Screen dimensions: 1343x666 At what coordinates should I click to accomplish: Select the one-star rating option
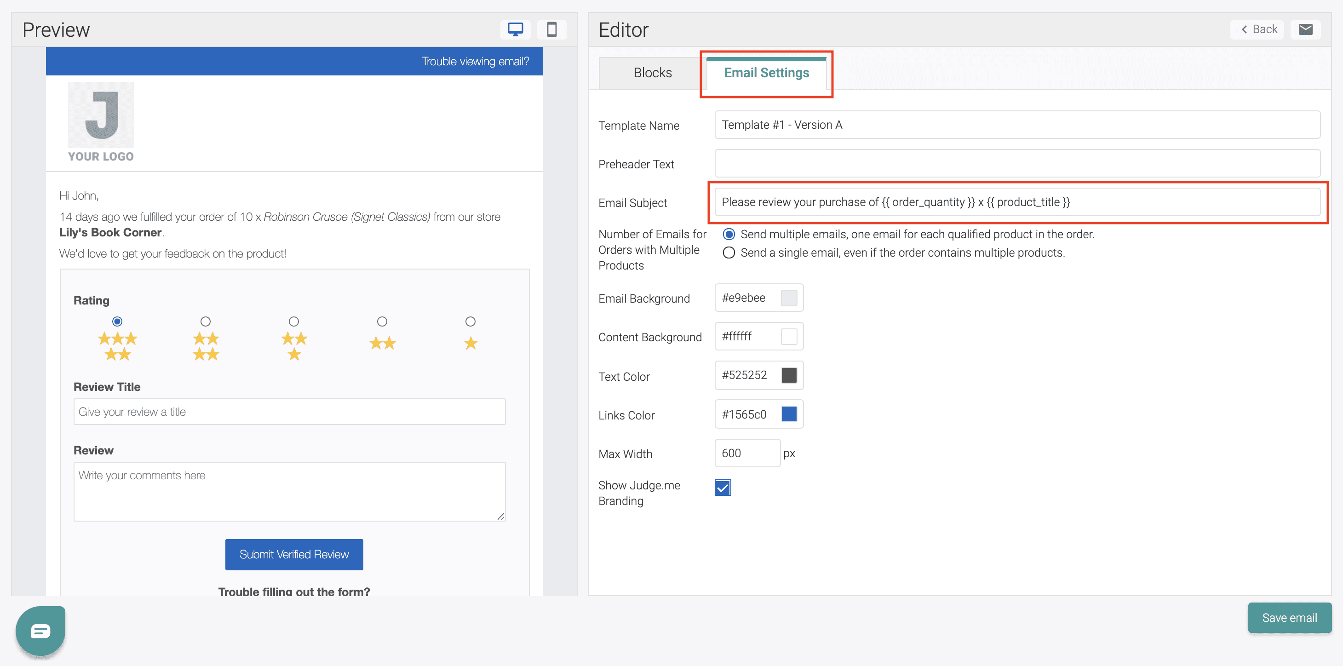pyautogui.click(x=470, y=321)
